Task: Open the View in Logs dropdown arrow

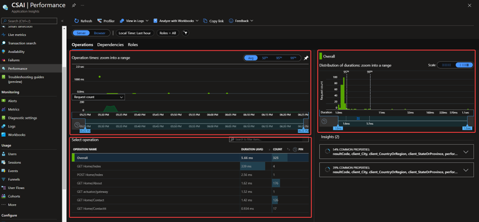Action: point(147,21)
